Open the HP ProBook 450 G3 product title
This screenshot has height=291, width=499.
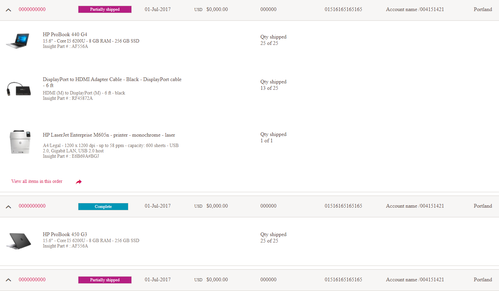coord(65,234)
